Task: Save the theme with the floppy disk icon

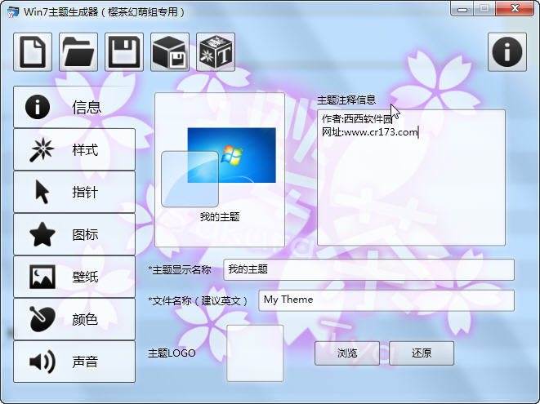Action: pos(124,52)
